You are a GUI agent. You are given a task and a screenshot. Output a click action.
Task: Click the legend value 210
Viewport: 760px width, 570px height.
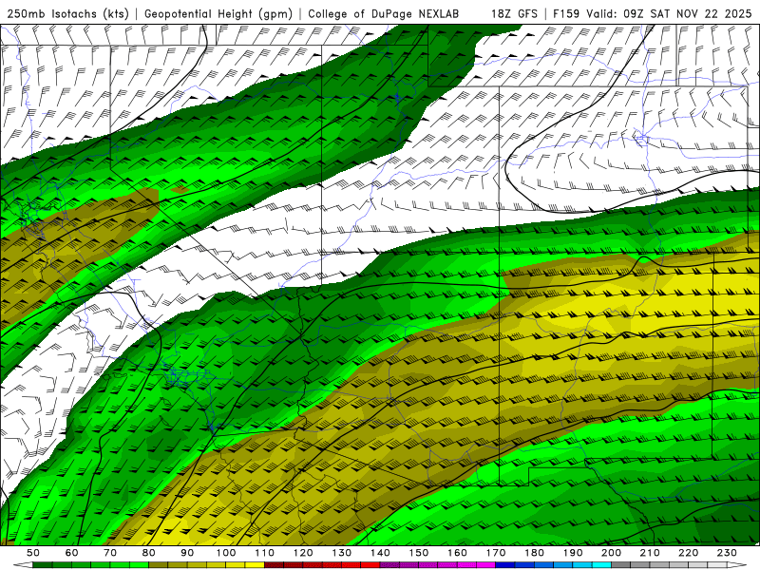[x=650, y=553]
